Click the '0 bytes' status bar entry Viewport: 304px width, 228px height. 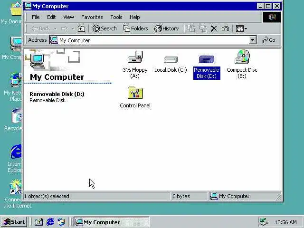tap(181, 196)
